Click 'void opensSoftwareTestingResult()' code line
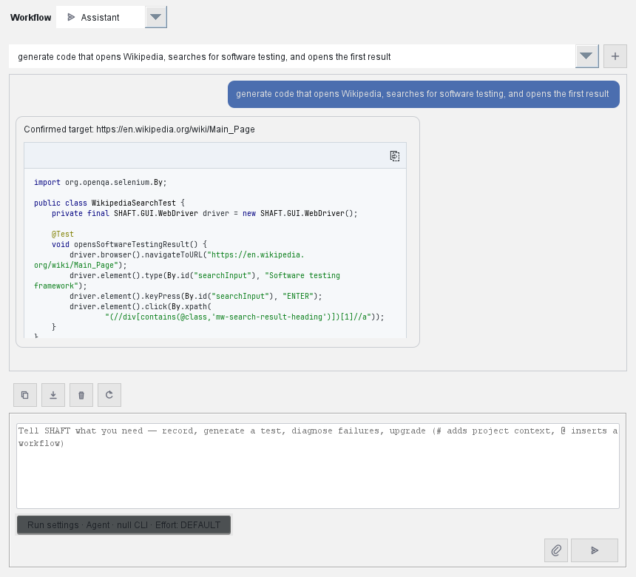Image resolution: width=636 pixels, height=577 pixels. tap(129, 244)
